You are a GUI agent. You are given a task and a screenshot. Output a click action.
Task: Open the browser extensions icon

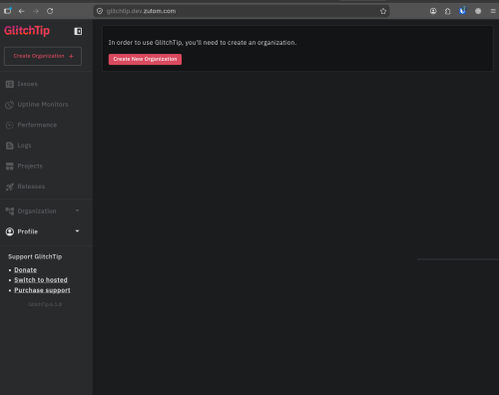448,11
